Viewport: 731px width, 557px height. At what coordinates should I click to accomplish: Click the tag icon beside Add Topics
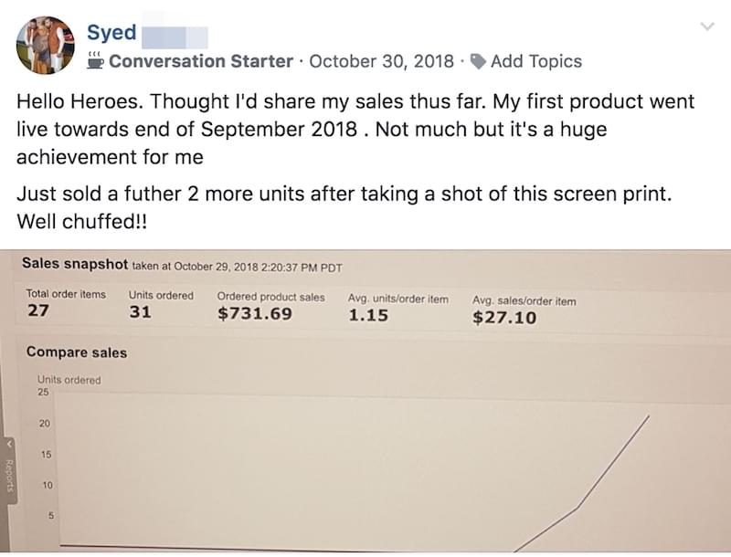coord(479,61)
